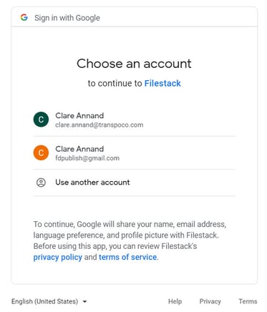Image resolution: width=267 pixels, height=312 pixels.
Task: Click Help in the footer
Action: [x=175, y=301]
